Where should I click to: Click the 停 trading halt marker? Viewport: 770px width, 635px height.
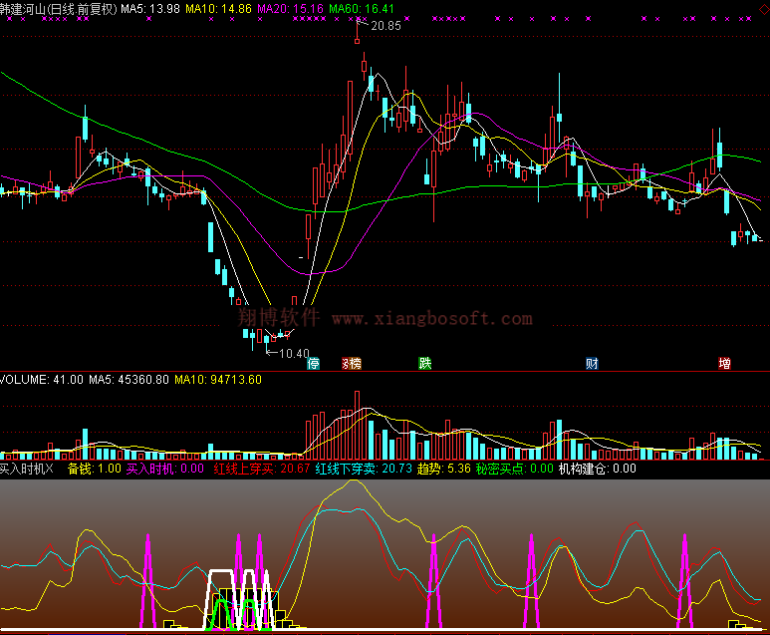click(314, 364)
